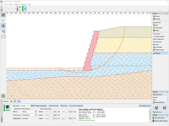Run the Analyze button icon
This screenshot has width=169, height=126.
point(7,108)
